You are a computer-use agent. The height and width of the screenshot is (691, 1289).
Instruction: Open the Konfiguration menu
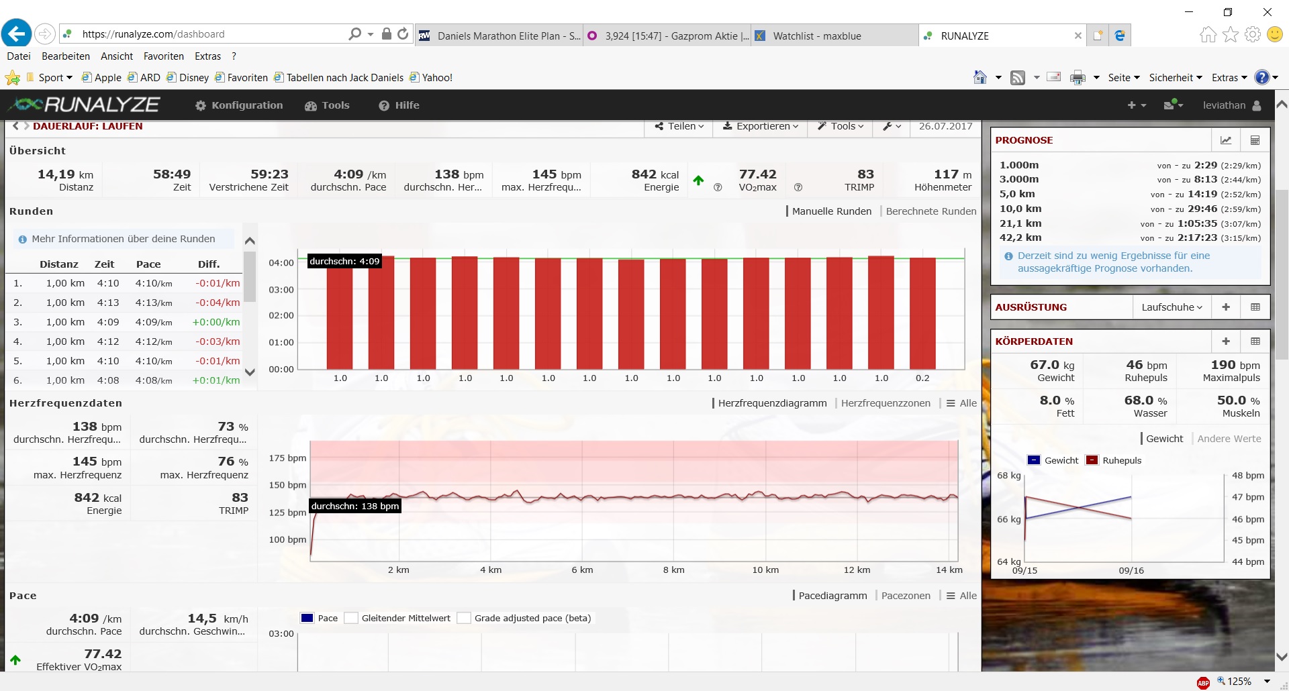(x=239, y=105)
